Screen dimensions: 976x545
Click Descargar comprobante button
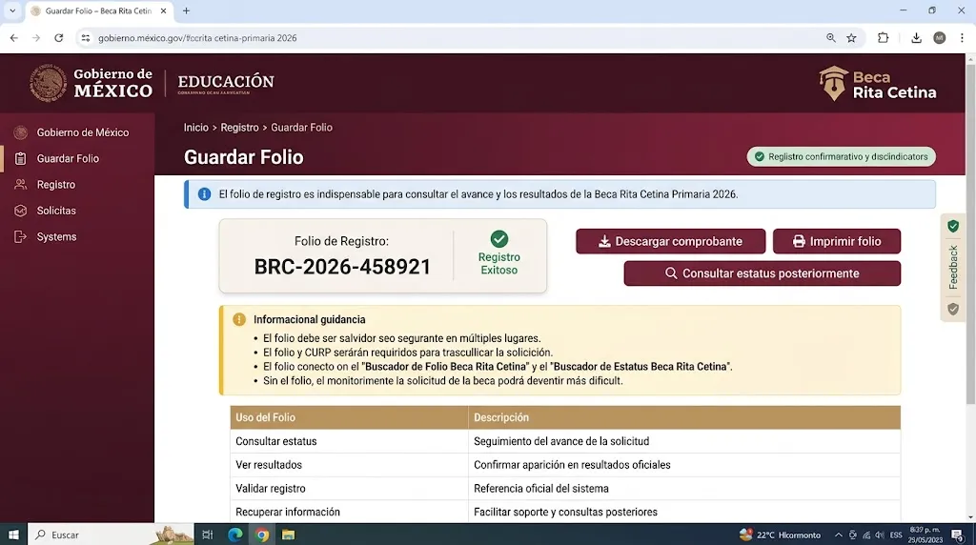(670, 241)
